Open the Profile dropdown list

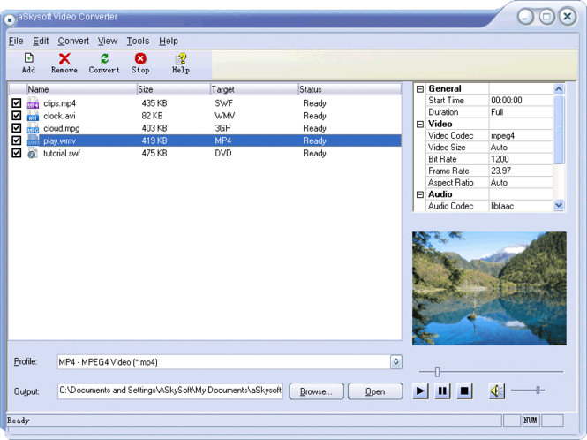click(x=396, y=362)
